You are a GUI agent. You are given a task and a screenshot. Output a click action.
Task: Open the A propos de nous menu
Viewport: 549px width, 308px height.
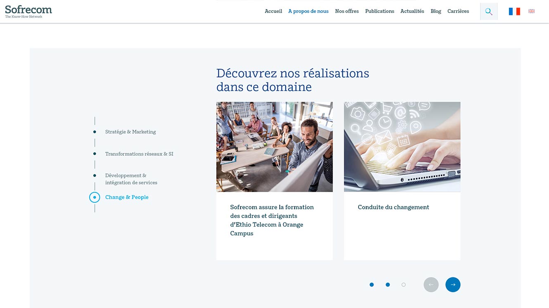point(308,11)
